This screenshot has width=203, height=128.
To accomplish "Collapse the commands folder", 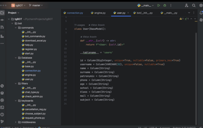I will [x=16, y=28].
